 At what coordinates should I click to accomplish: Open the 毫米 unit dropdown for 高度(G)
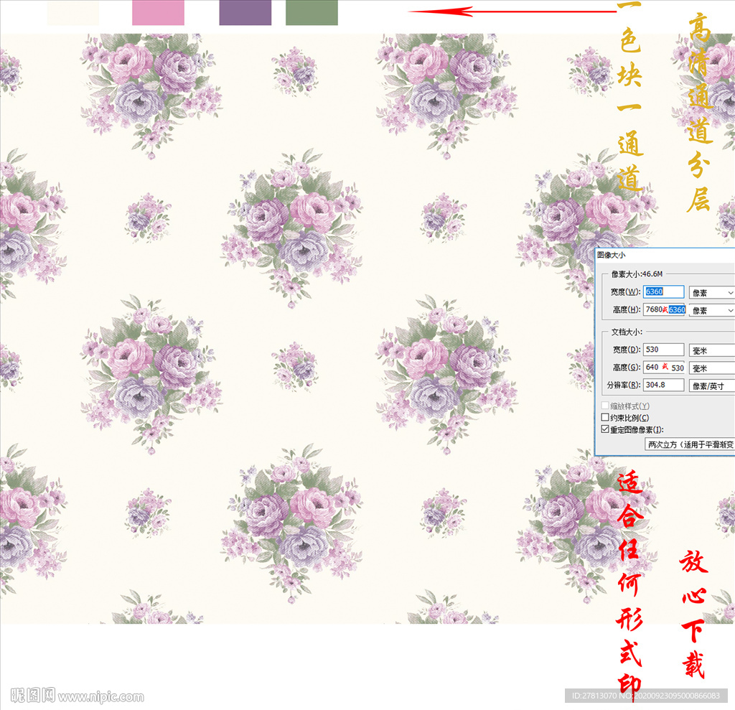point(711,368)
